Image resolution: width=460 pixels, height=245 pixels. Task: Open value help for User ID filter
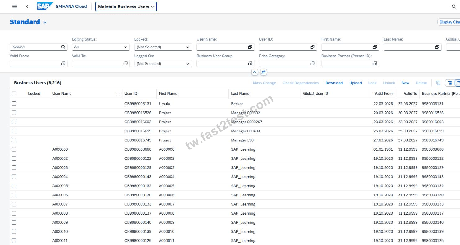[312, 47]
